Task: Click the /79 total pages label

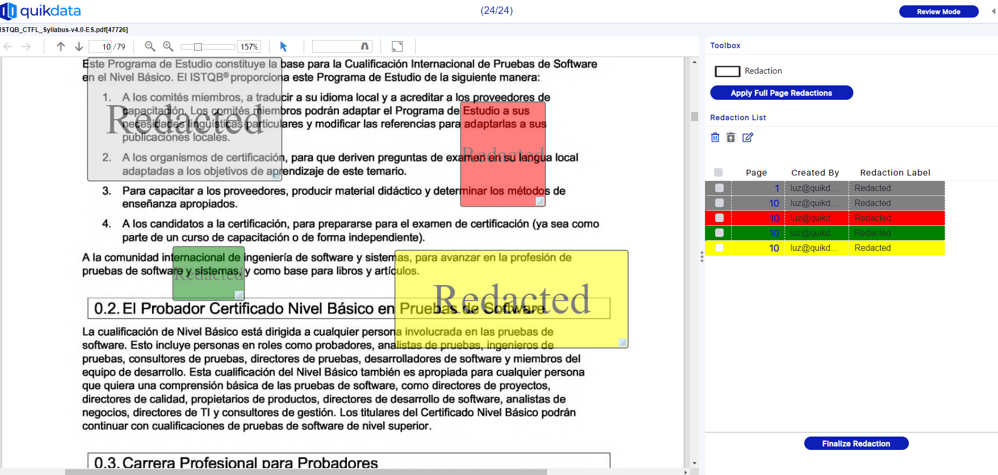Action: 120,47
